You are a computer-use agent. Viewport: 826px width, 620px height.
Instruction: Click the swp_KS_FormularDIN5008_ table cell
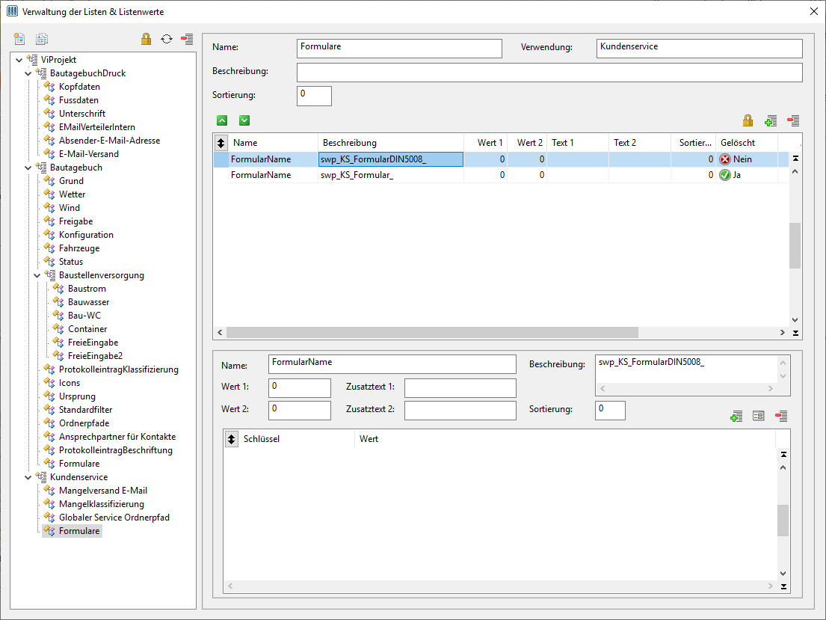point(391,159)
